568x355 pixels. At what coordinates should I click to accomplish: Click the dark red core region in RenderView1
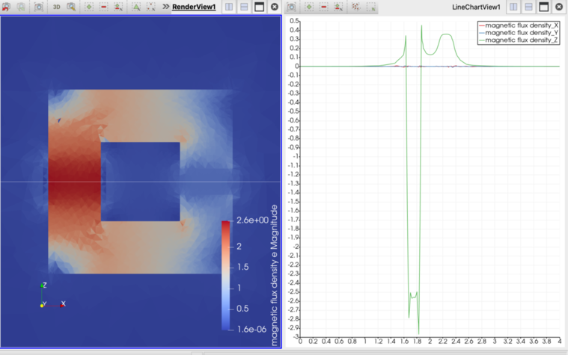tap(74, 181)
